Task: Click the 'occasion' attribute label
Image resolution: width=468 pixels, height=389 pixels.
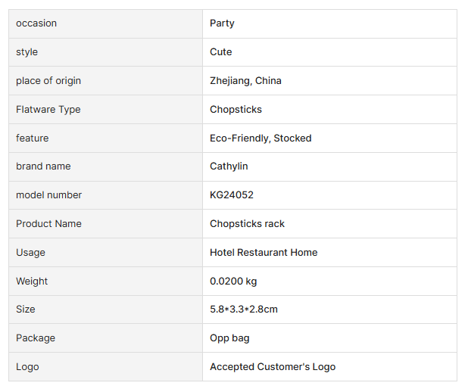Action: click(x=36, y=23)
